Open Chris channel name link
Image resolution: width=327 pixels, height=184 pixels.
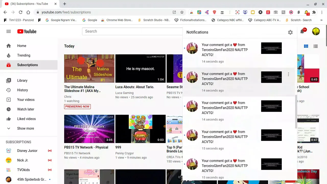68,97
